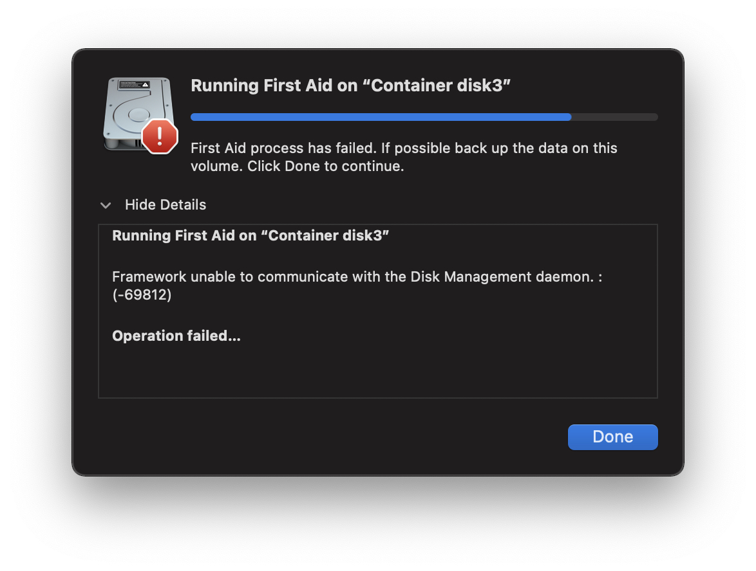Click the blue filled portion of progress bar
The height and width of the screenshot is (571, 756).
tap(380, 117)
